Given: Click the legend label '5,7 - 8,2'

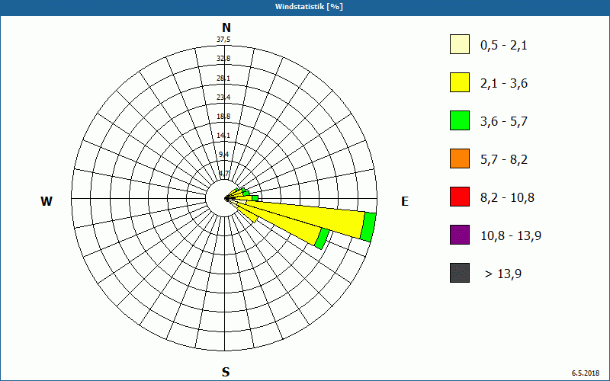Looking at the screenshot, I should tap(504, 160).
